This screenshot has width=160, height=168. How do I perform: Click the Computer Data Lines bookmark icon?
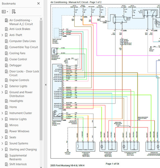pyautogui.click(x=6, y=41)
